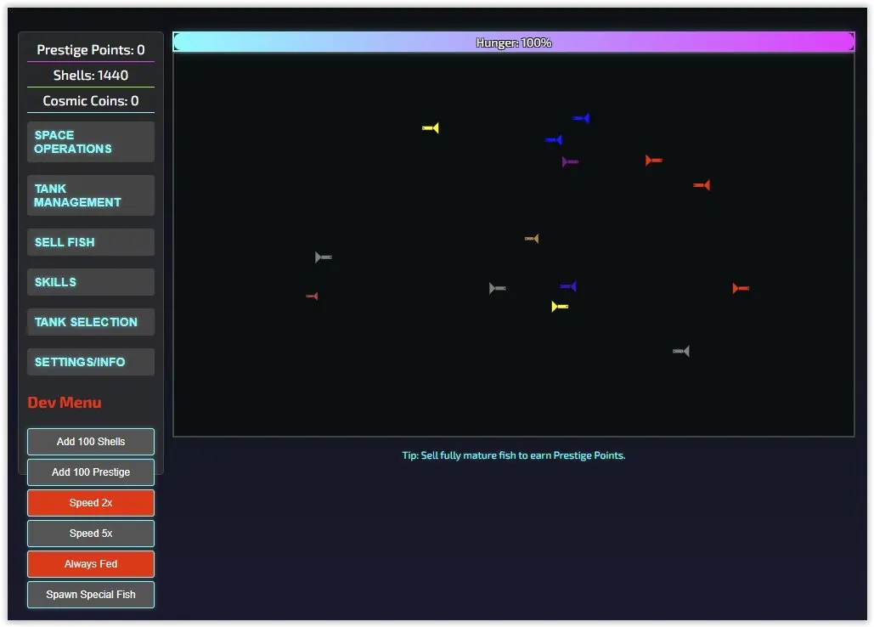Click the Sell Fish button
The image size is (874, 627).
(x=90, y=241)
